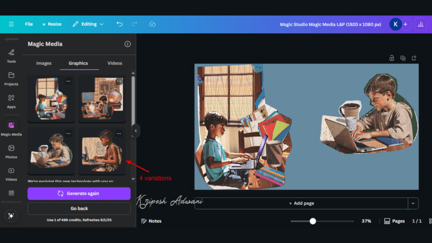Open the three-dot menu on the first generated graphic

coord(68,81)
